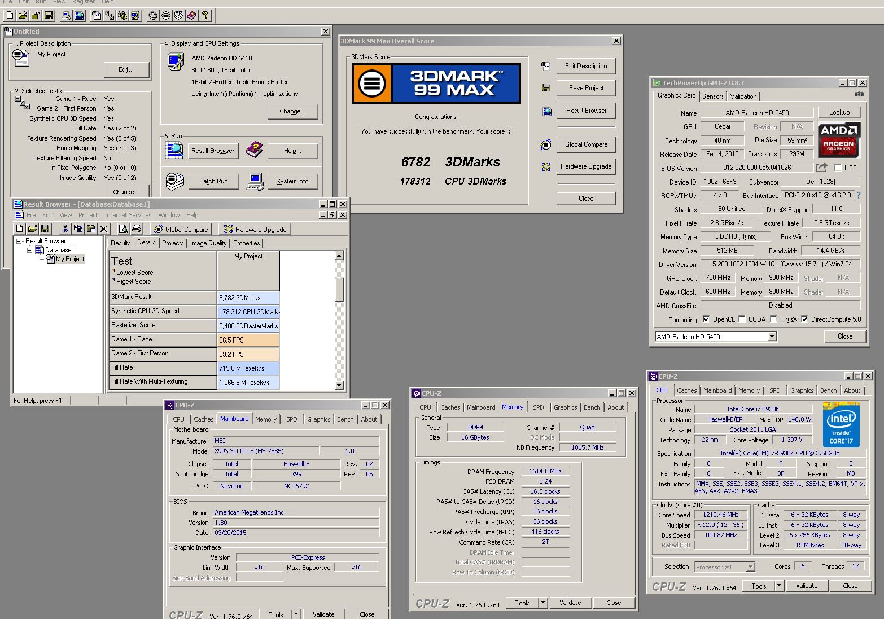Click the question mark beside Bus Interface in GPU-Z

click(x=859, y=195)
